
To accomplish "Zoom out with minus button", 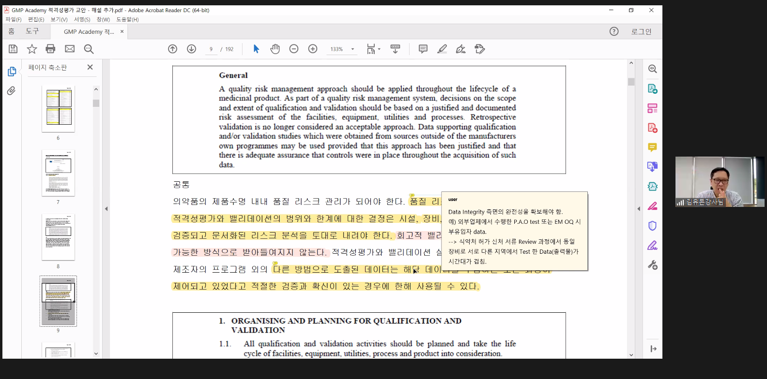I will pos(294,49).
